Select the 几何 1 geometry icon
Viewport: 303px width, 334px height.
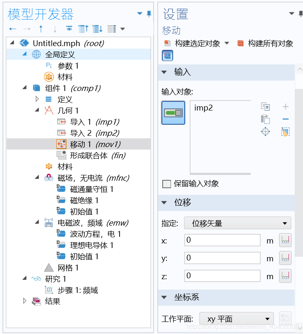(49, 111)
